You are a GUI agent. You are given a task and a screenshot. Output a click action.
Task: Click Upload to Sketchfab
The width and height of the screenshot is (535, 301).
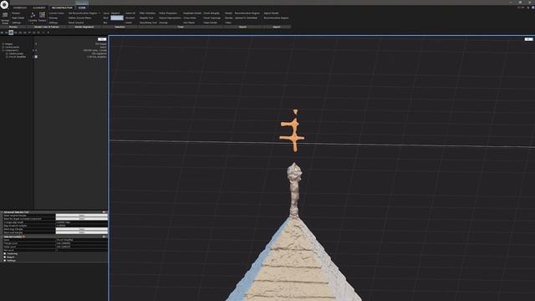[246, 18]
